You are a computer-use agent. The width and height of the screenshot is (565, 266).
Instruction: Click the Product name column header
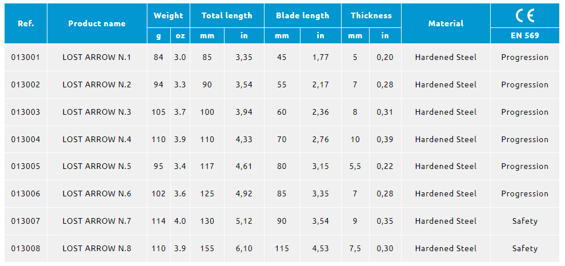click(x=97, y=23)
